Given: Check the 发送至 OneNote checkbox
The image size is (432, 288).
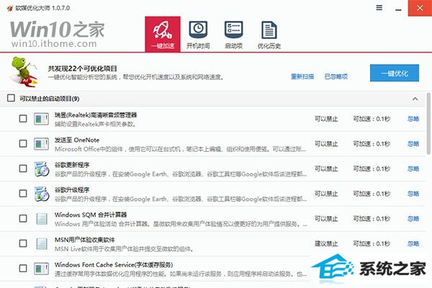Looking at the screenshot, I should point(23,143).
